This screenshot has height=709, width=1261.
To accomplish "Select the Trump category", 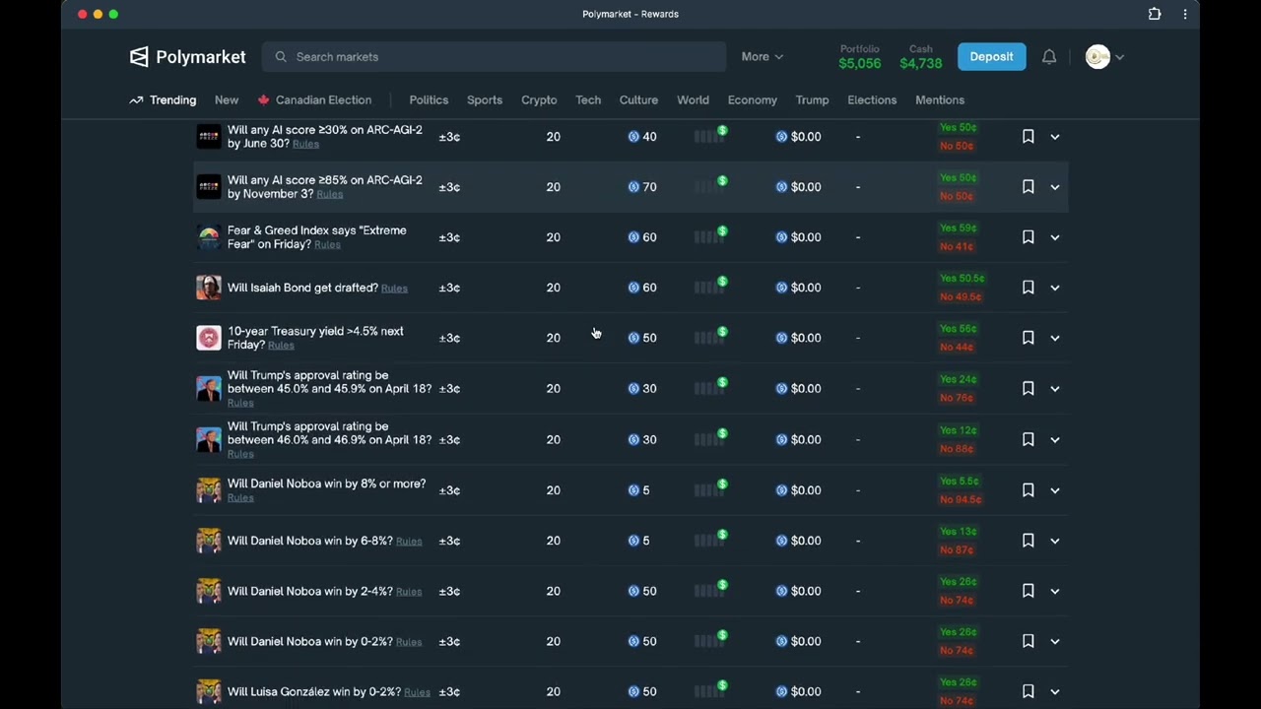I will point(812,100).
